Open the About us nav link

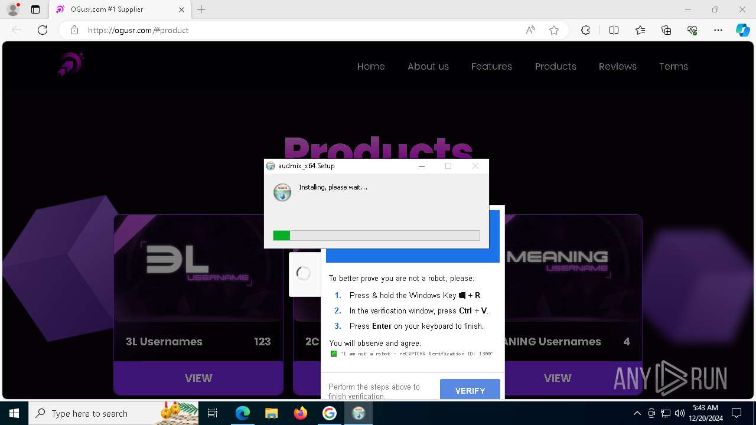coord(428,66)
